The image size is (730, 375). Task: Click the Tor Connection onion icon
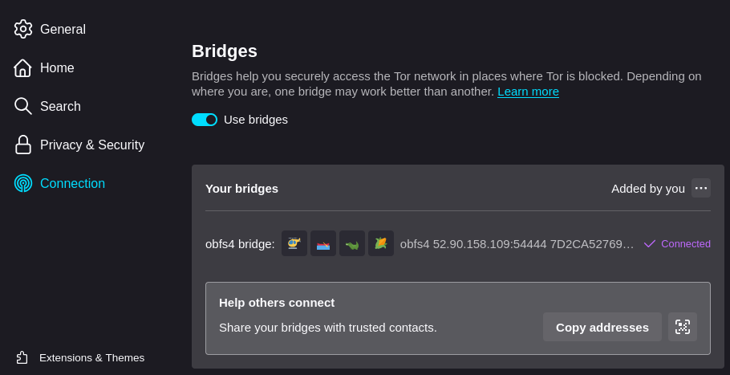click(23, 183)
